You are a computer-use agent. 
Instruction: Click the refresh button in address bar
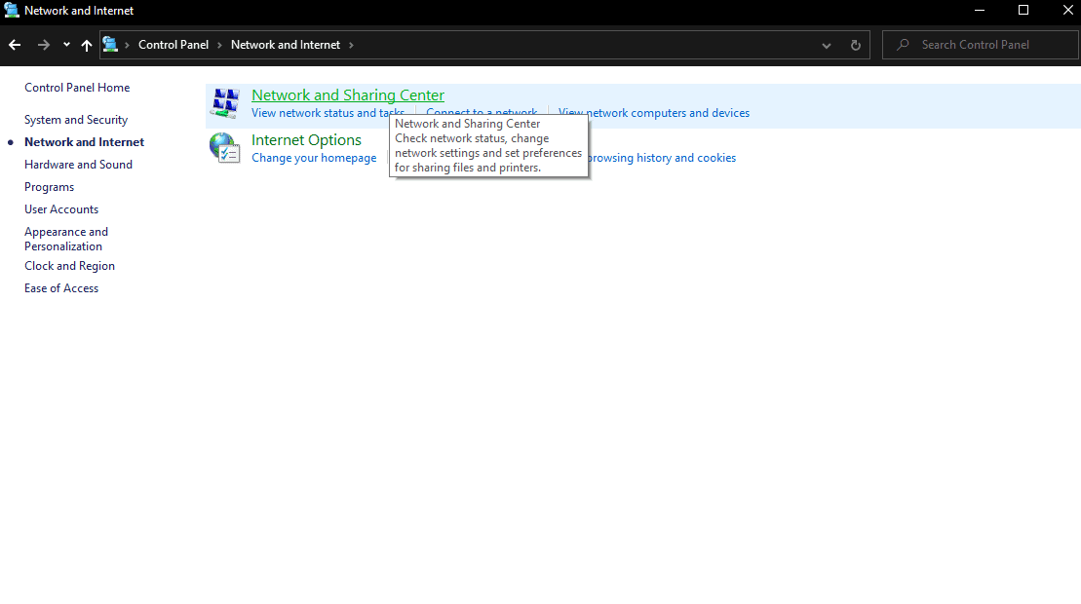854,44
